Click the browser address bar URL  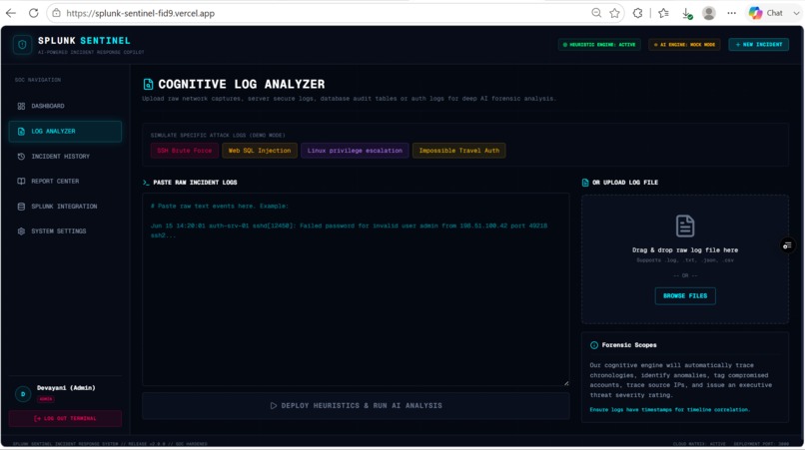coord(140,13)
